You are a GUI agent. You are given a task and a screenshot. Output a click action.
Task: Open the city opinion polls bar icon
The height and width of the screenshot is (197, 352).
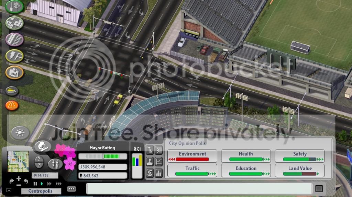(159, 173)
